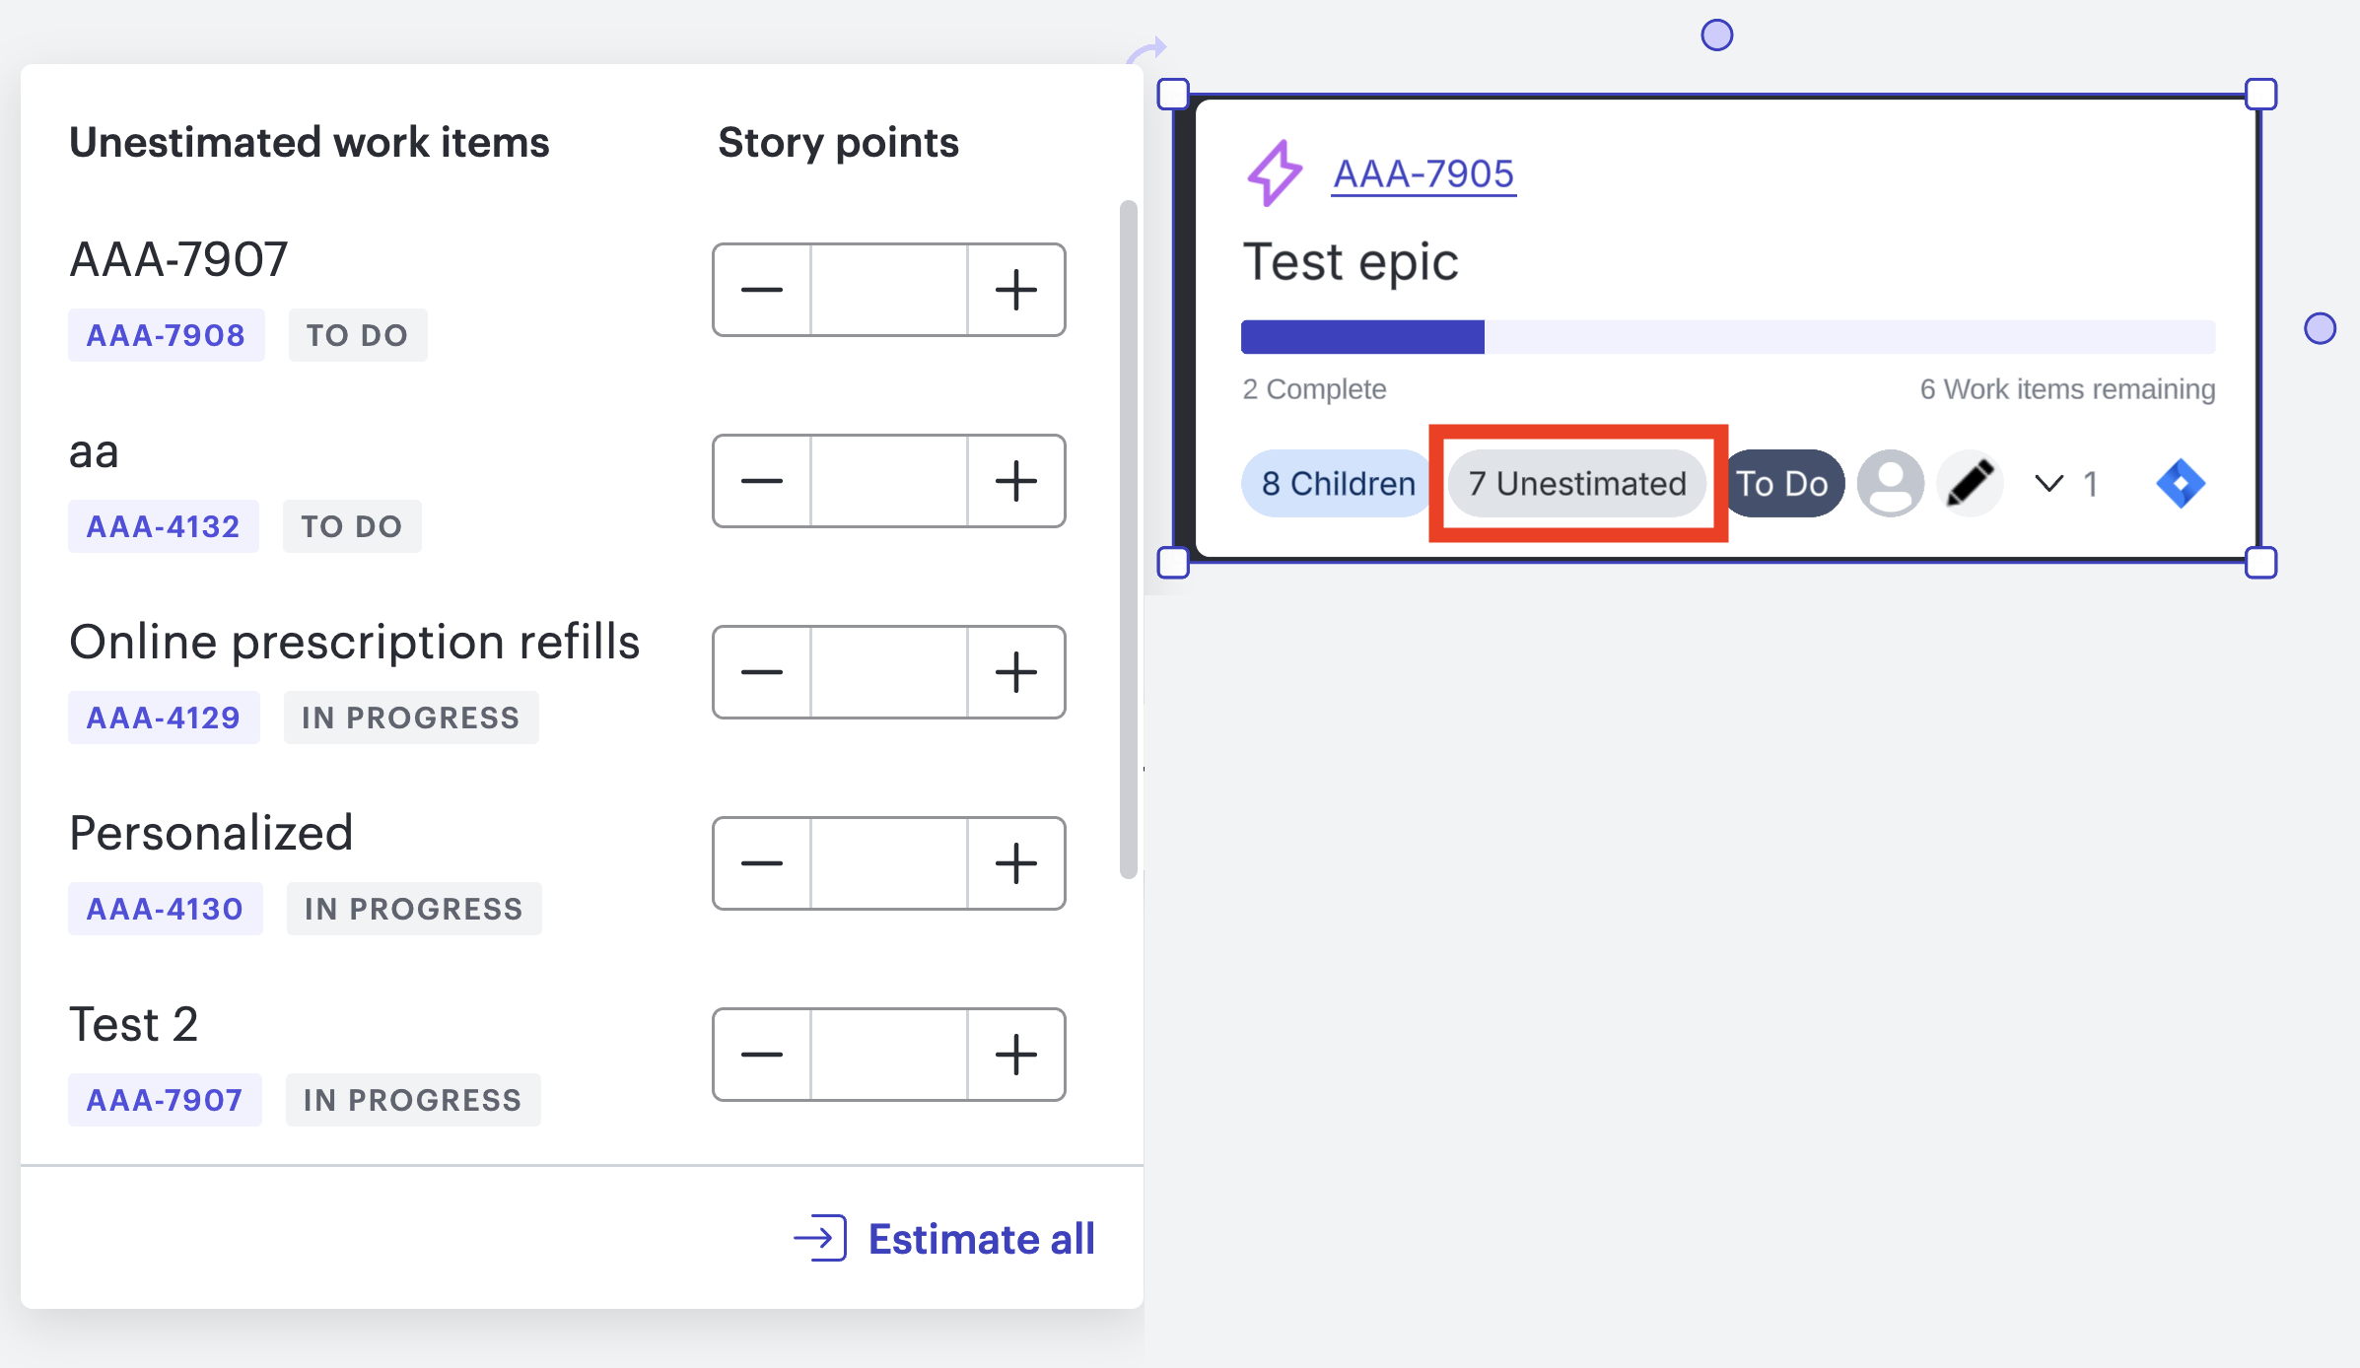Click the unassigned avatar icon
This screenshot has width=2360, height=1368.
[1890, 484]
